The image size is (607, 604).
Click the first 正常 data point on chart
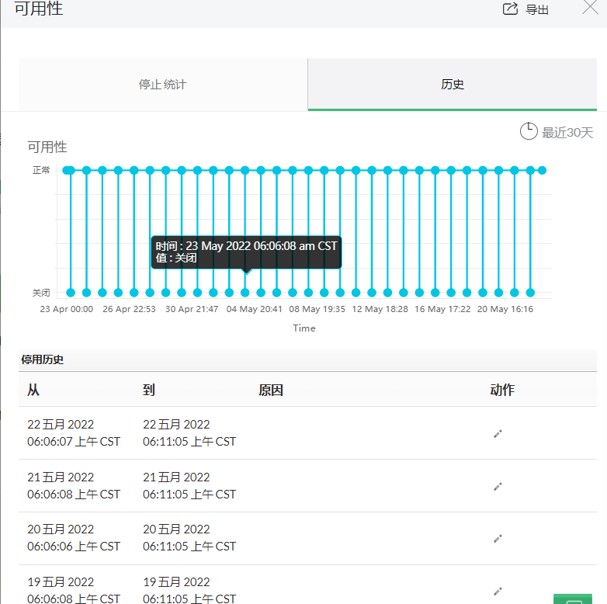(x=68, y=170)
